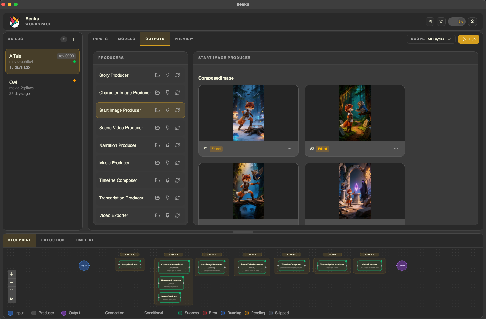Add a new build with plus icon
This screenshot has width=486, height=319.
click(x=74, y=39)
